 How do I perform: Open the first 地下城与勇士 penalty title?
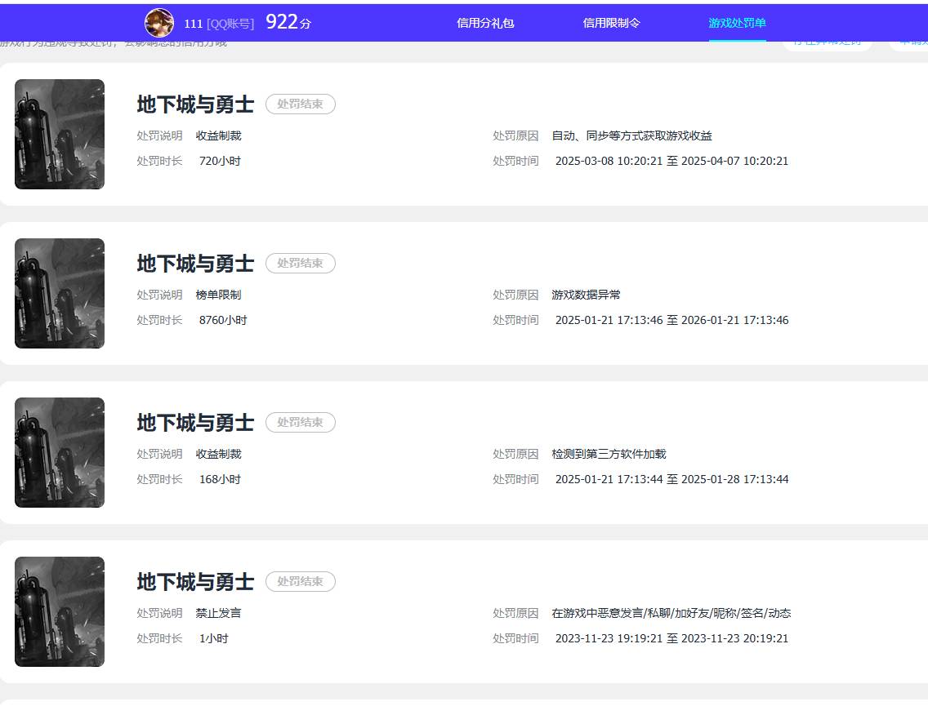point(195,104)
